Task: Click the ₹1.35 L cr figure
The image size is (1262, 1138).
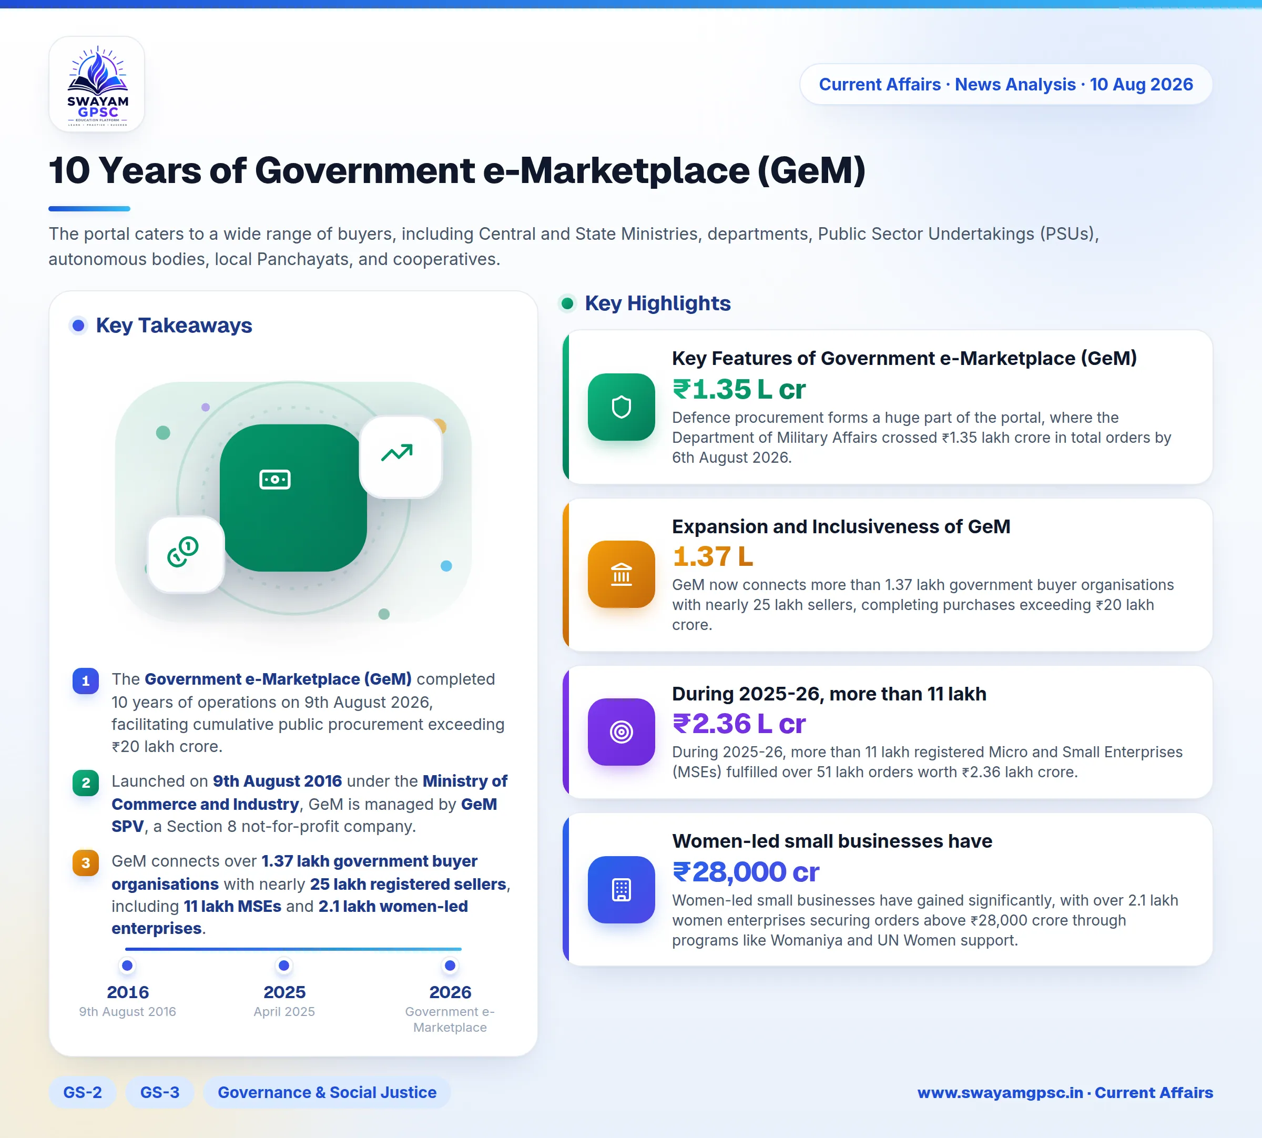Action: 739,390
